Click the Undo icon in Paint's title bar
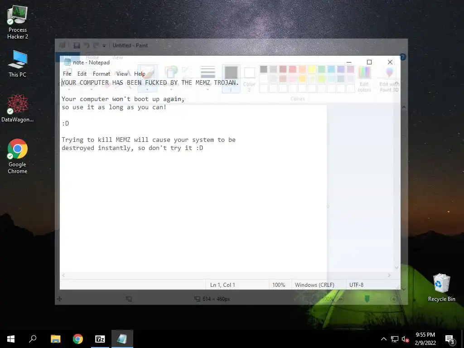 pos(87,45)
